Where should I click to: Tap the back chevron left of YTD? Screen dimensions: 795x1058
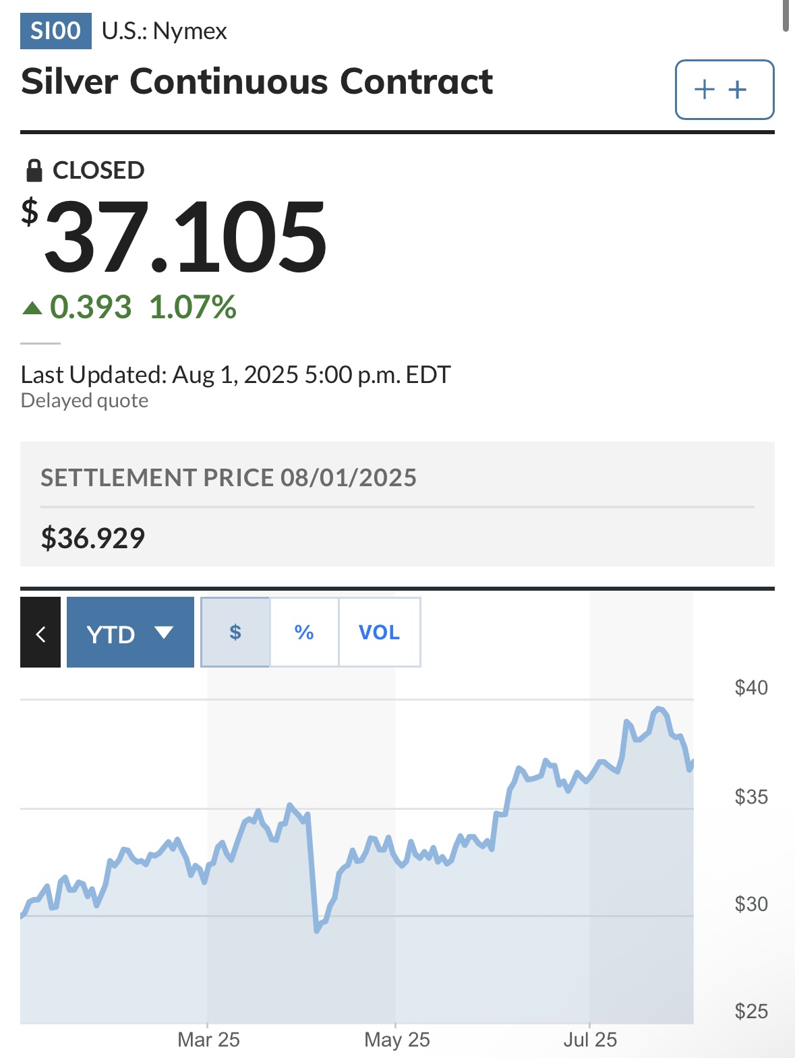coord(40,633)
